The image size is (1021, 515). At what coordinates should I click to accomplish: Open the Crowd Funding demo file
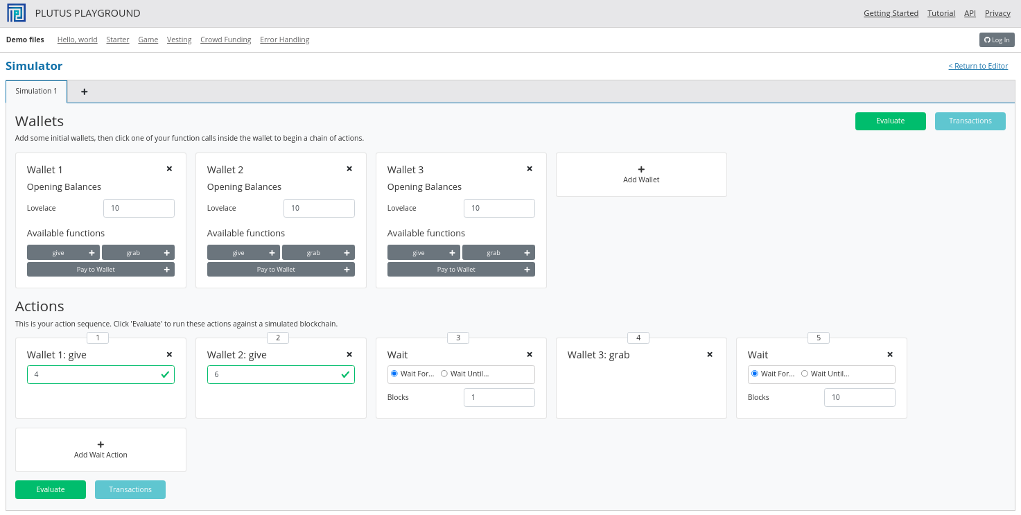(225, 40)
